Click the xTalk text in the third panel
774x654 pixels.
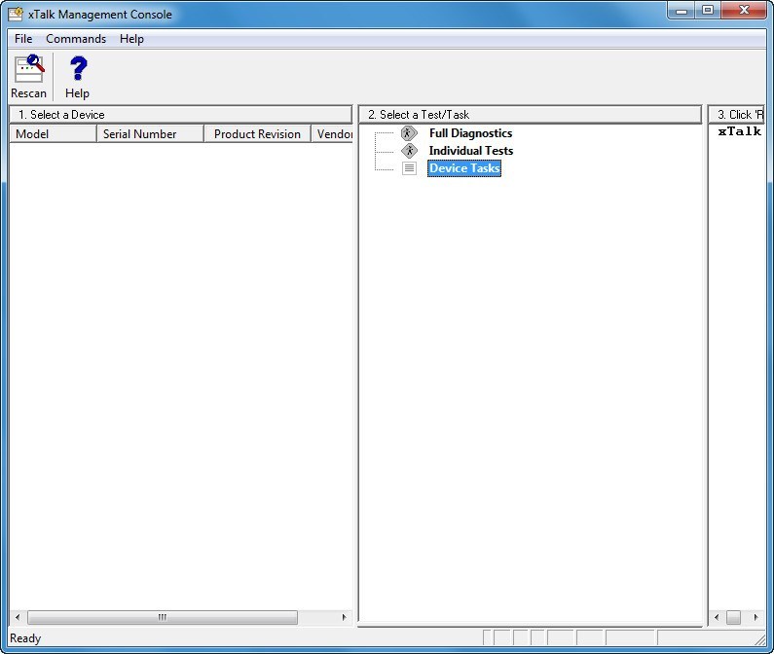[x=740, y=131]
